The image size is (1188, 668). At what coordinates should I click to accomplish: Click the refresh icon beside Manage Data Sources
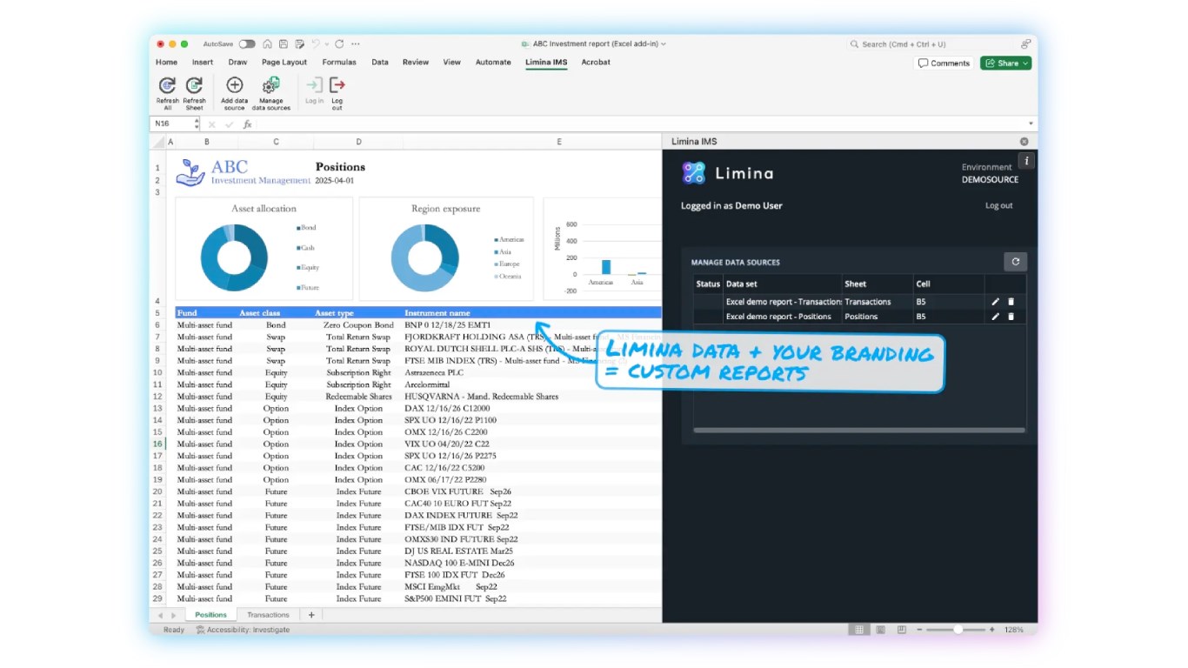[1015, 262]
